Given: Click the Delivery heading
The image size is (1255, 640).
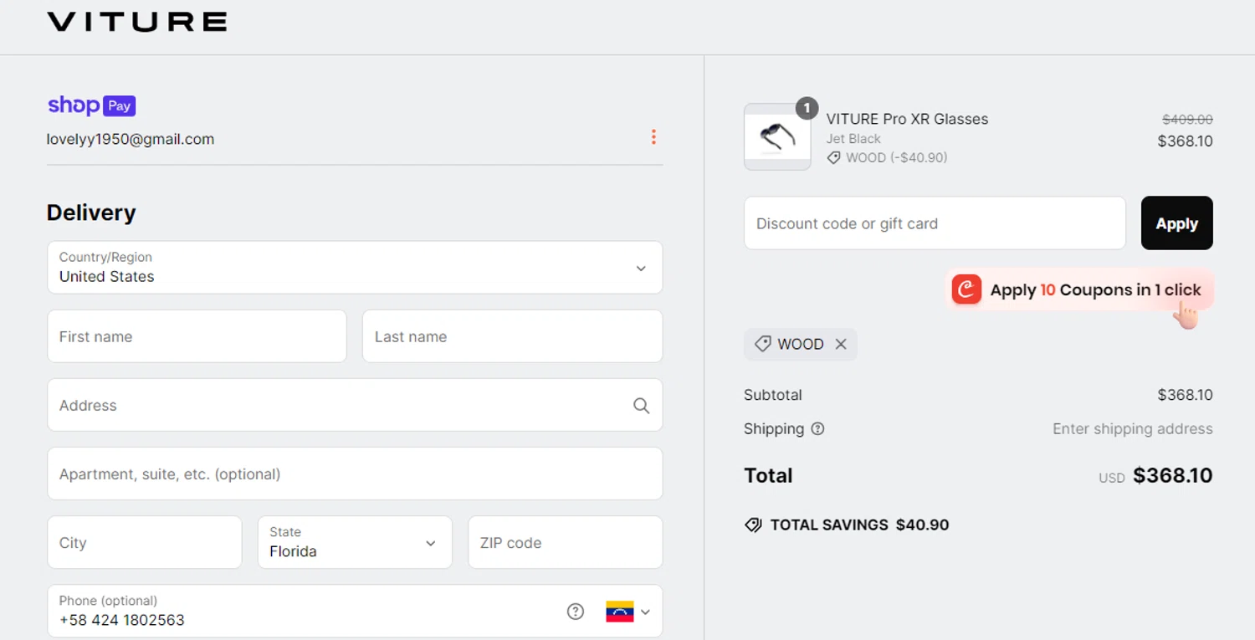Looking at the screenshot, I should 91,212.
